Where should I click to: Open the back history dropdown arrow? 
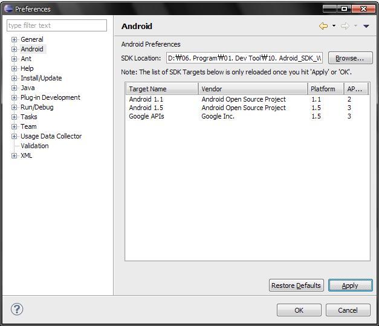[x=334, y=25]
